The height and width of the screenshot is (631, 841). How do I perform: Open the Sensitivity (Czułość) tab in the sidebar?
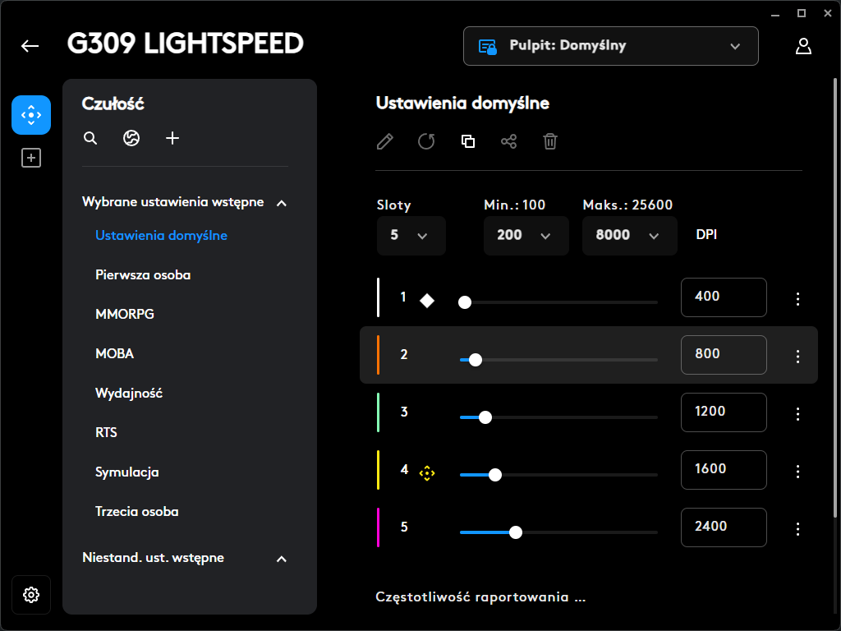[31, 115]
